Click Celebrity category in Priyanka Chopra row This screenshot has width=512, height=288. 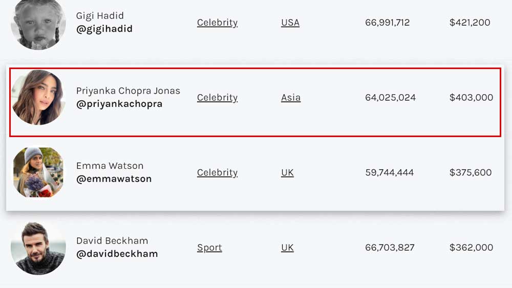pyautogui.click(x=217, y=98)
